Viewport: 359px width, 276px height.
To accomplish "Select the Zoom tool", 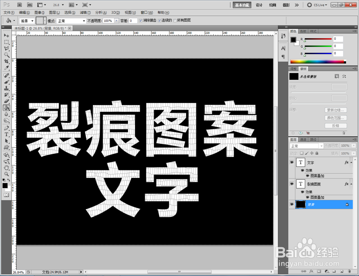I will coord(6,174).
